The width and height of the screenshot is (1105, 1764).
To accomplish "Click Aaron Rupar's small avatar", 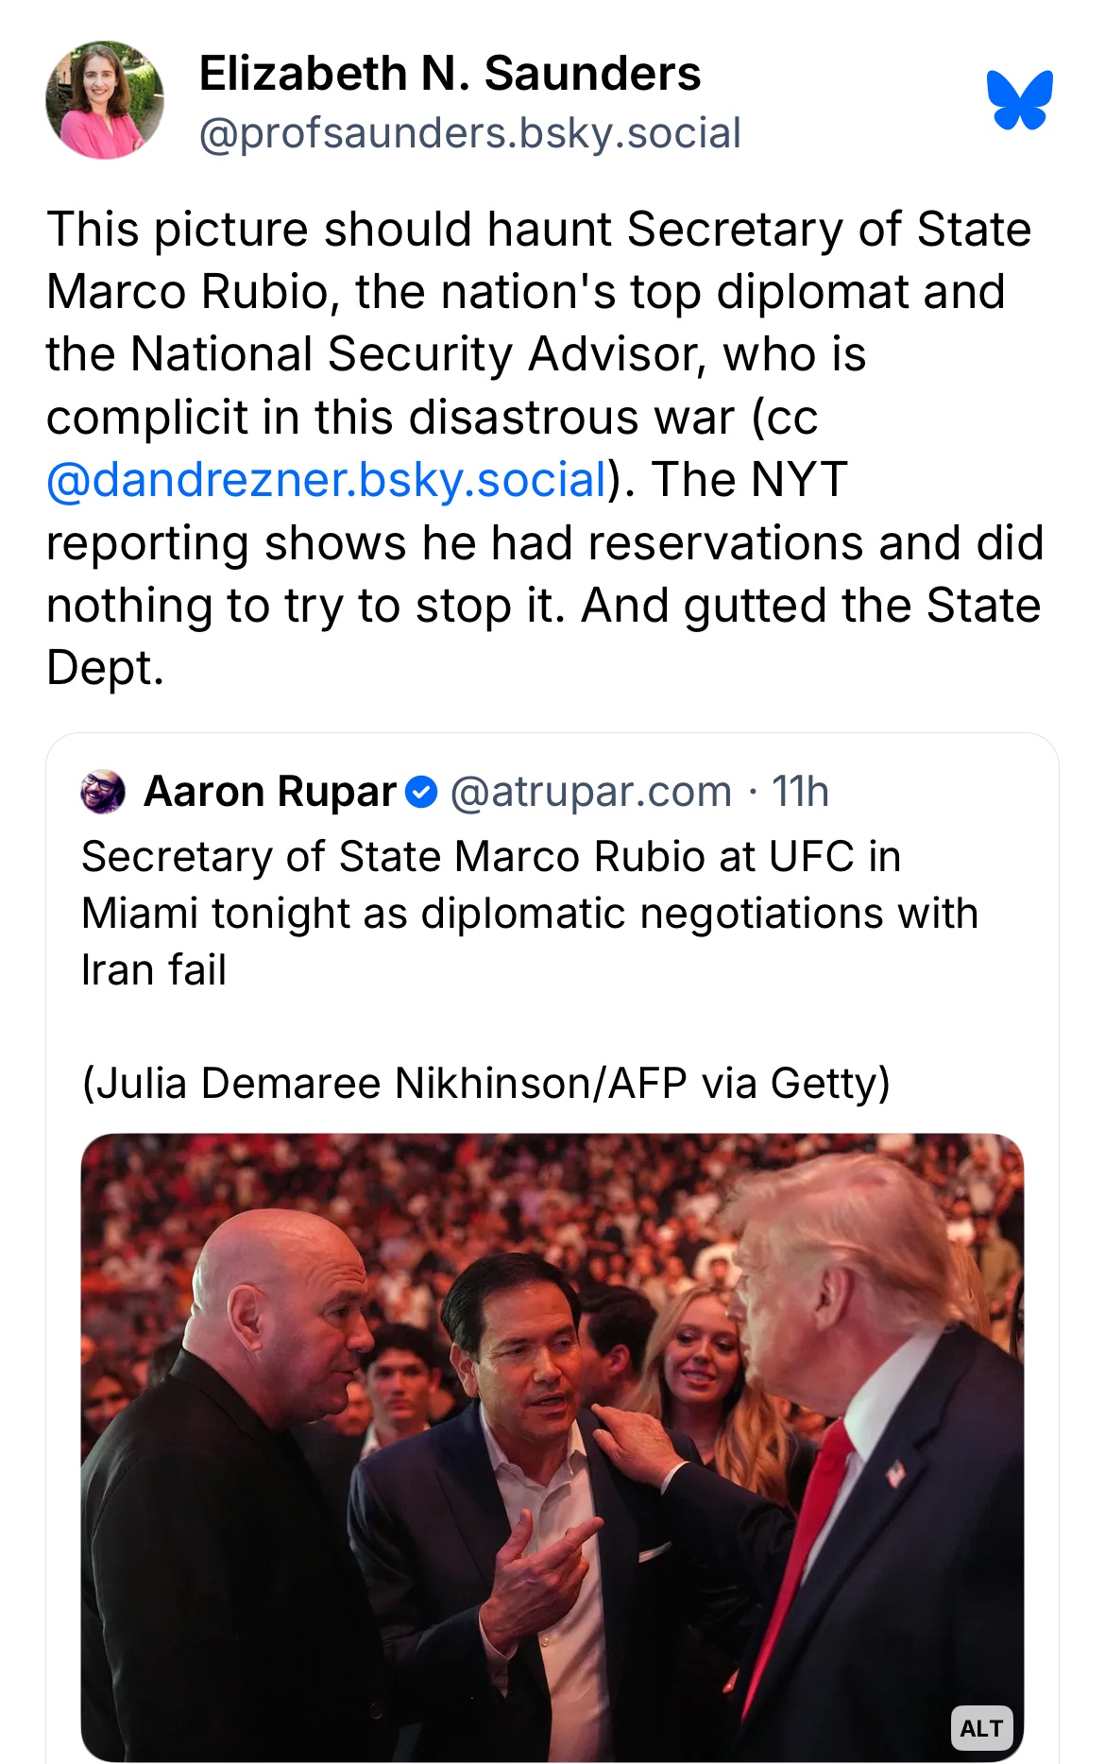I will [103, 792].
